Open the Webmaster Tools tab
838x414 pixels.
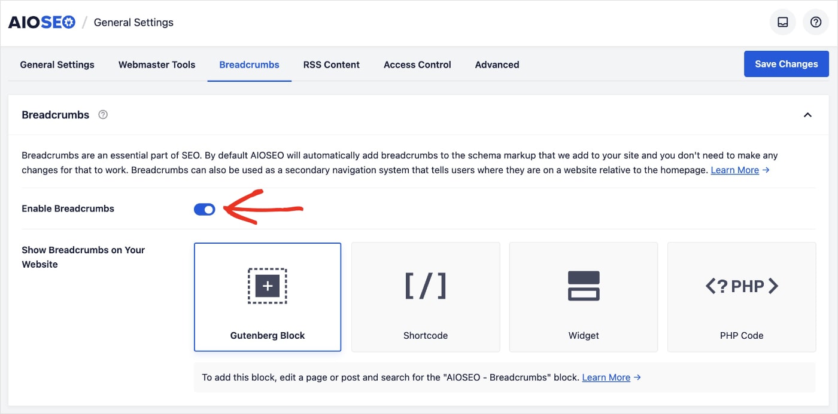click(x=157, y=65)
